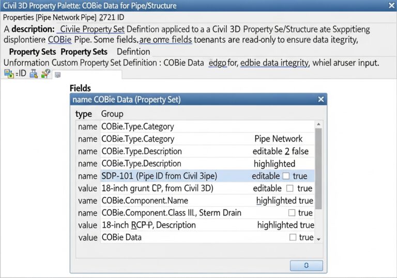Select the '18-inch grunt CP, from Civil 3D)' row
Image resolution: width=397 pixels, height=278 pixels.
click(195, 189)
